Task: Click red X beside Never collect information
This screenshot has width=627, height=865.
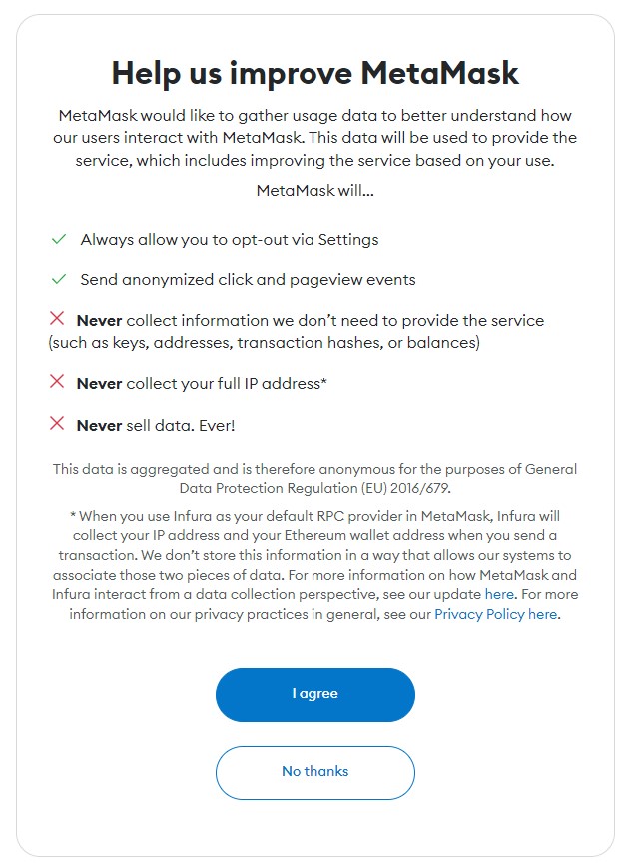Action: [57, 319]
